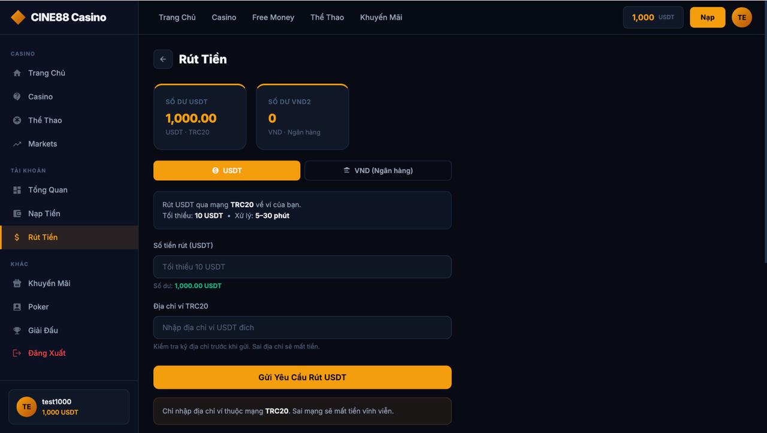The width and height of the screenshot is (767, 433).
Task: Open Trang Chủ via sidebar home icon
Action: click(x=17, y=73)
